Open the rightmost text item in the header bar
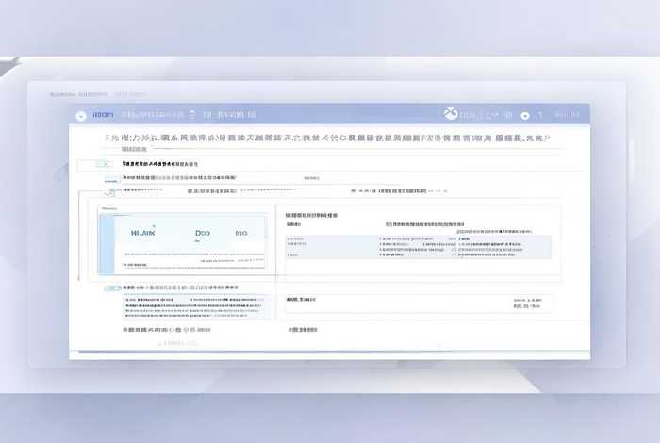This screenshot has width=660, height=443. [x=567, y=115]
